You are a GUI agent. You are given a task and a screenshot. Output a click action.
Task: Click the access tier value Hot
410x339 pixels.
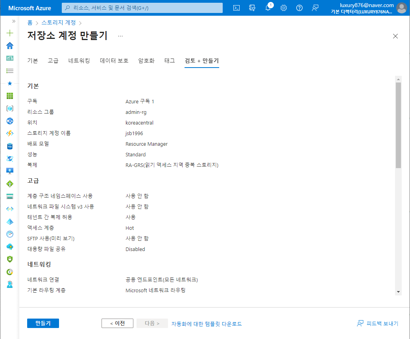pos(130,228)
